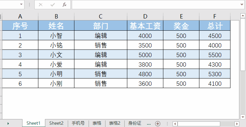Select the 序号 cell with value 6

20,83
